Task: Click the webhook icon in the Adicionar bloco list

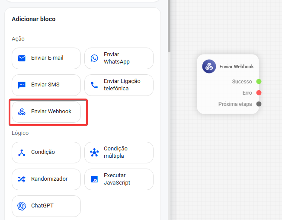Action: coord(22,112)
